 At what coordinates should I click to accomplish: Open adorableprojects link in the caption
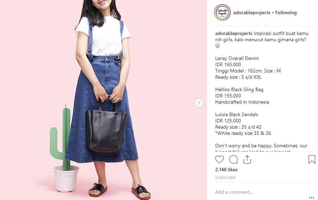pyautogui.click(x=234, y=34)
